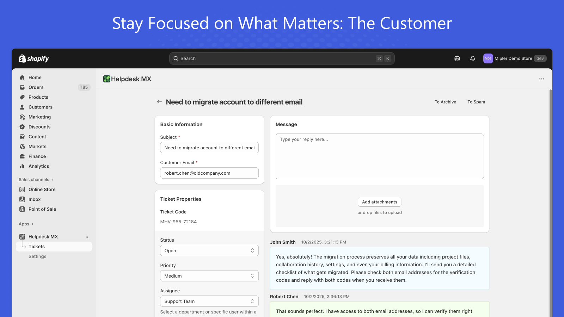The width and height of the screenshot is (564, 317).
Task: Click the reply message text area
Action: point(379,156)
